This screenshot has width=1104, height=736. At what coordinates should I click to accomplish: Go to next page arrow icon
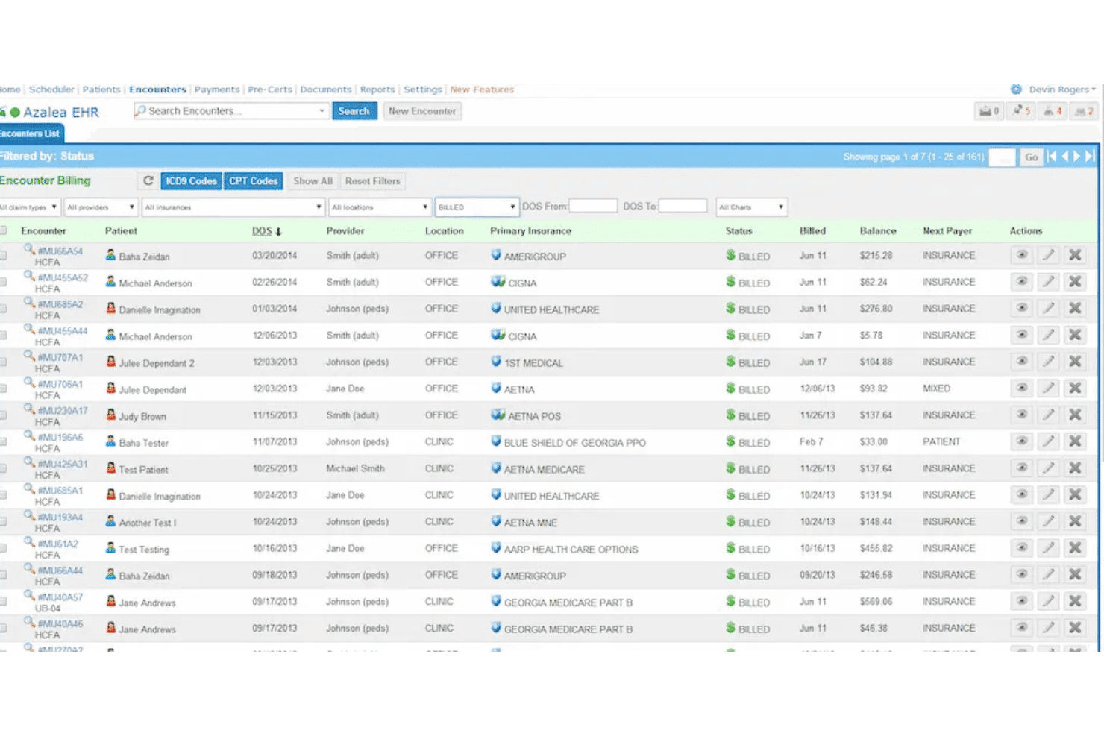point(1076,156)
